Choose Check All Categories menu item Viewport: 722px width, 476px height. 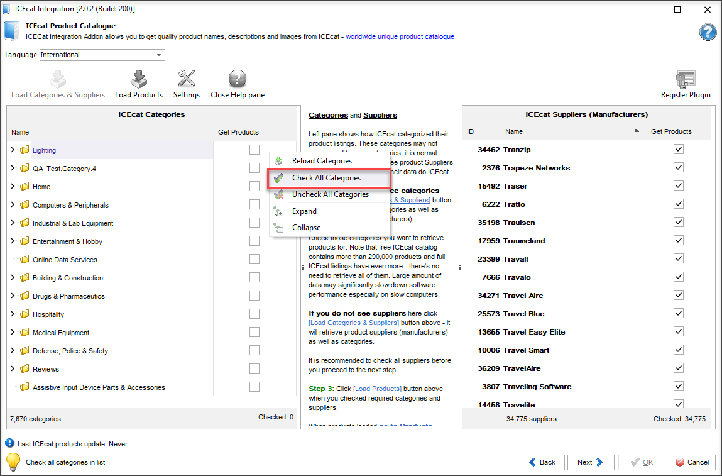[x=329, y=178]
